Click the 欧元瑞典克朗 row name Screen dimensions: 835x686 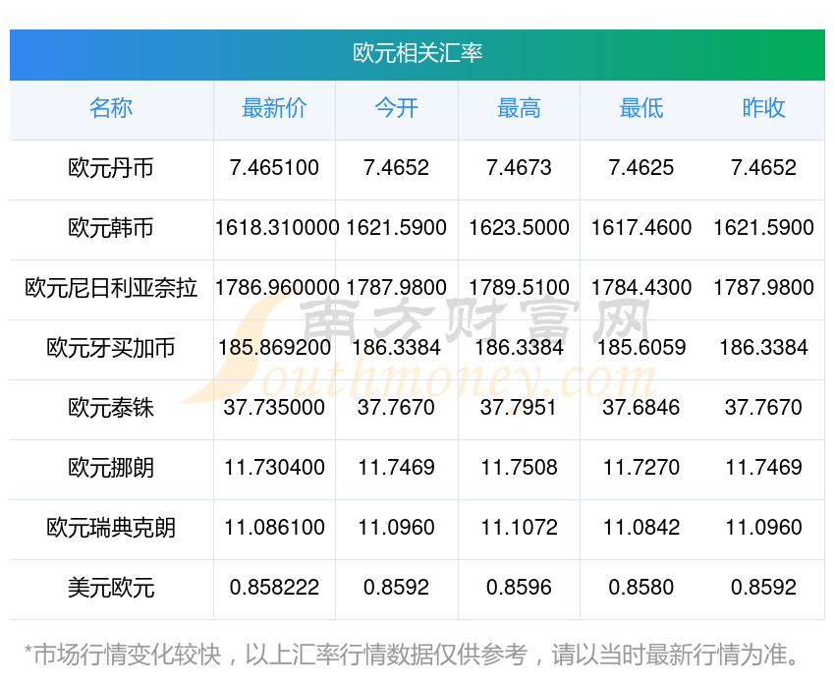coord(111,528)
